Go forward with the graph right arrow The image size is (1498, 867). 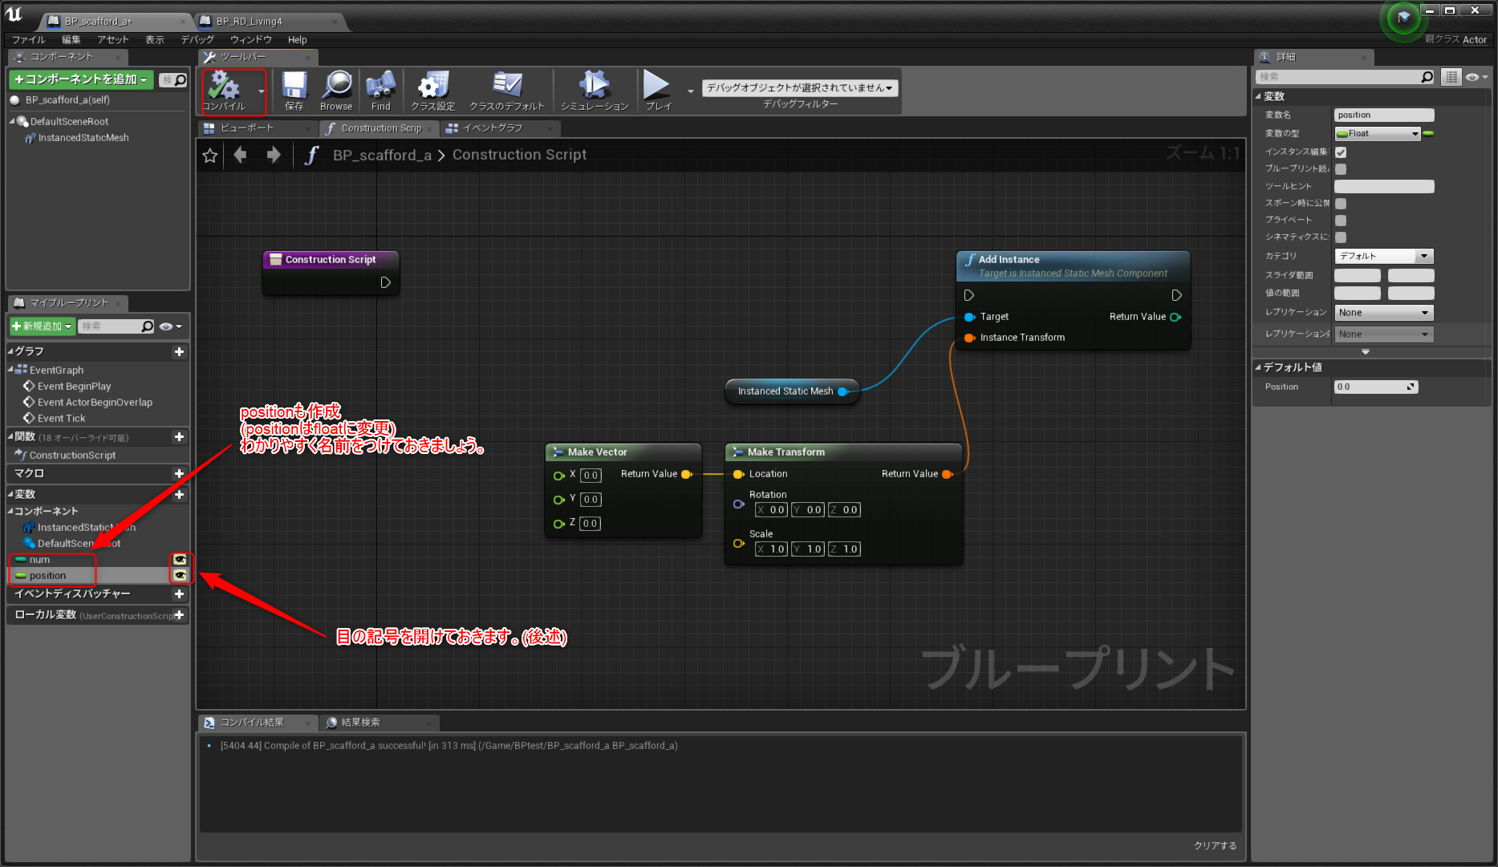coord(274,155)
